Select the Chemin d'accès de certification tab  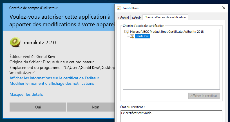coord(165,17)
